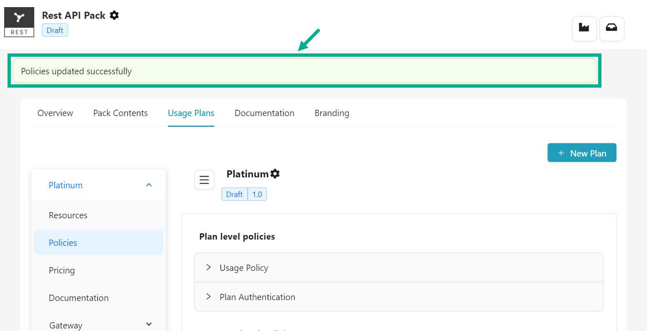Click the Rest API Pack logo thumbnail
Viewport: 647px width, 331px height.
(19, 22)
